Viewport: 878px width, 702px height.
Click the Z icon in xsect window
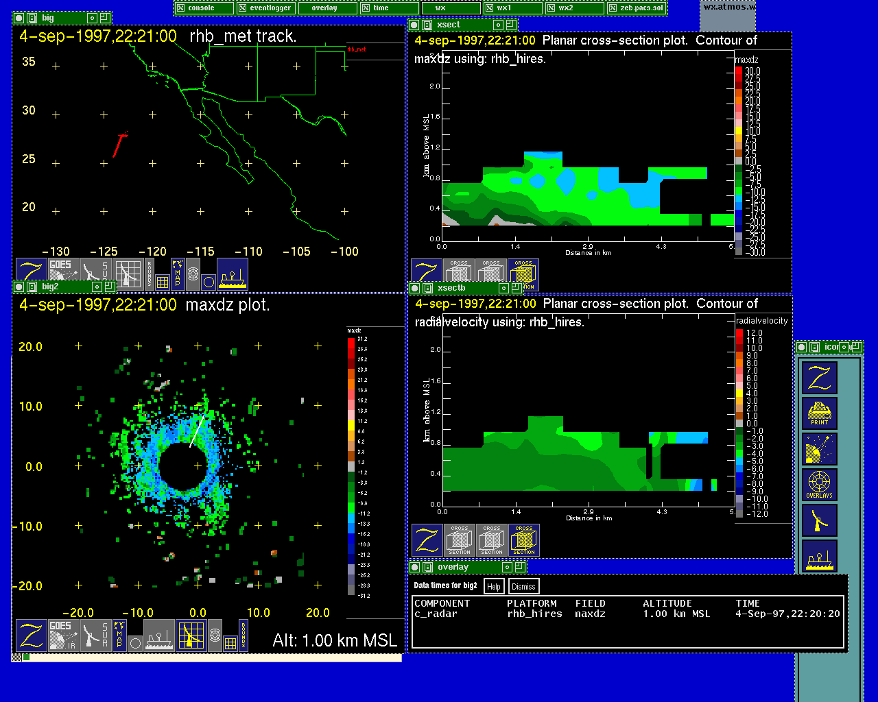pos(426,274)
